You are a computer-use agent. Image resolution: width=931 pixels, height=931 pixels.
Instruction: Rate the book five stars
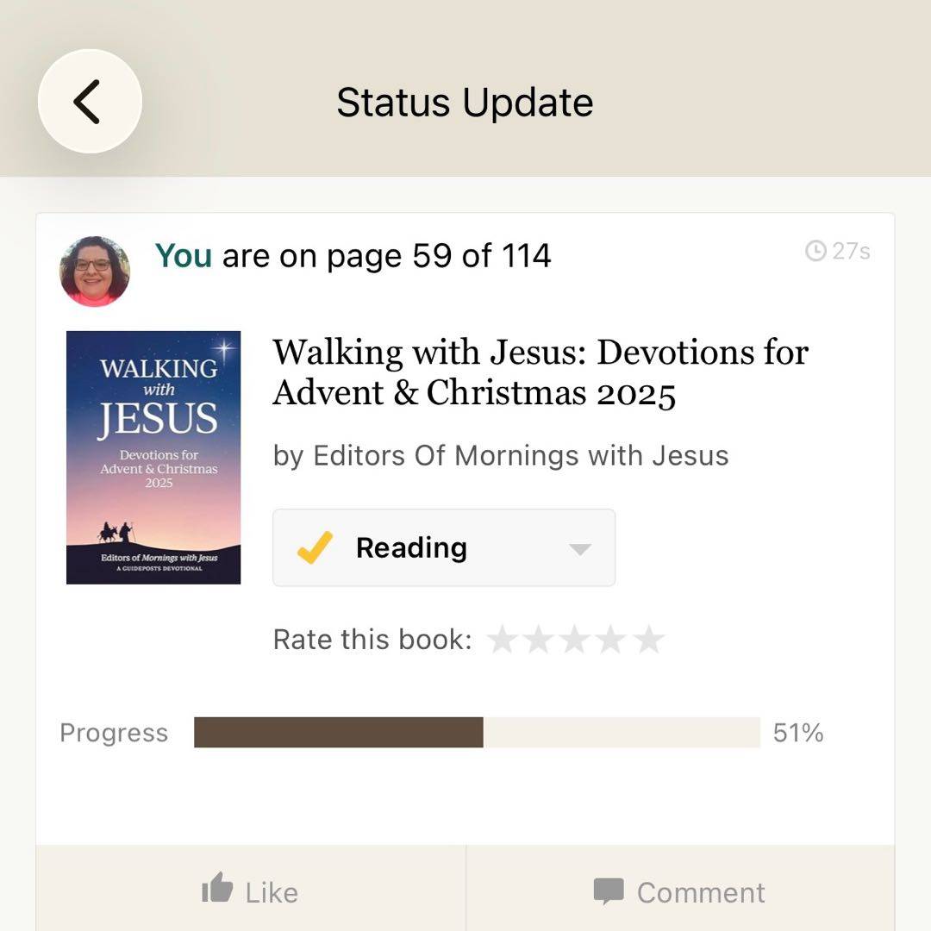tap(649, 640)
